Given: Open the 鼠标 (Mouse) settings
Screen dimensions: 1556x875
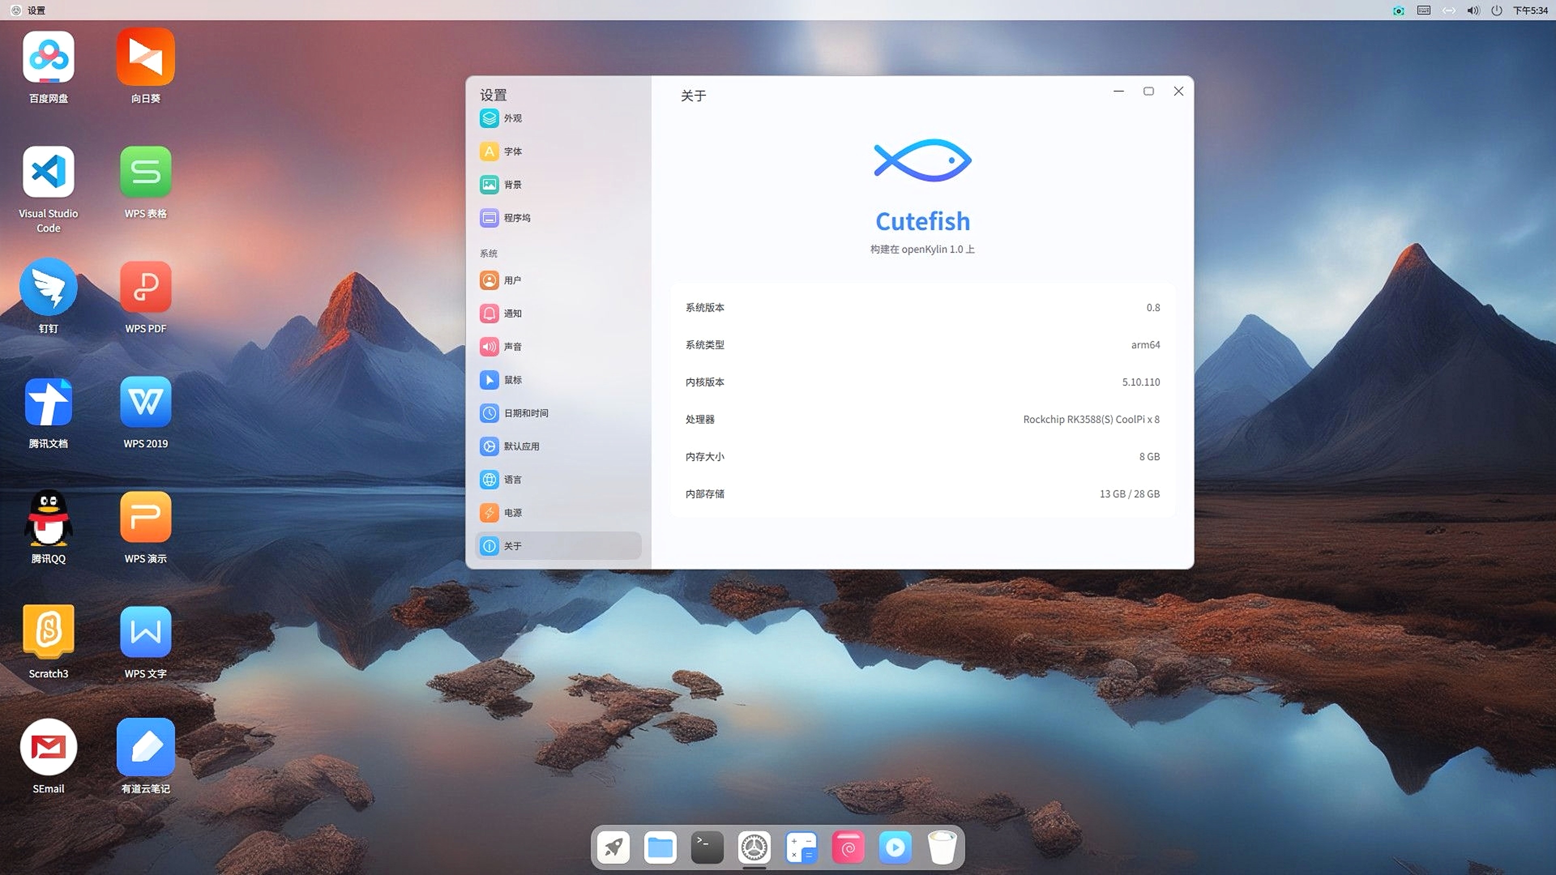Looking at the screenshot, I should (512, 380).
